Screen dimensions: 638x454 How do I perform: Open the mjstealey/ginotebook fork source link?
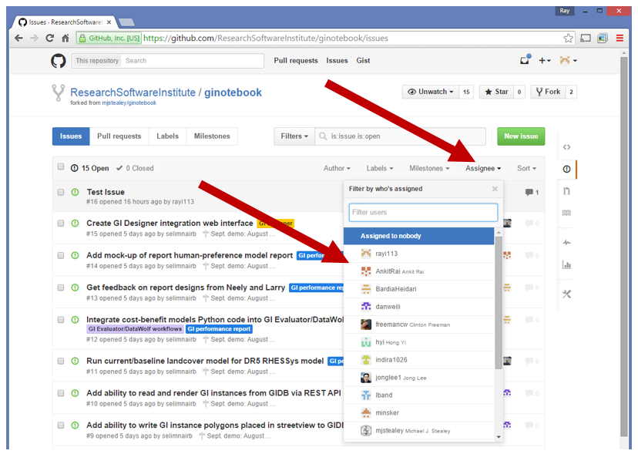tap(129, 103)
